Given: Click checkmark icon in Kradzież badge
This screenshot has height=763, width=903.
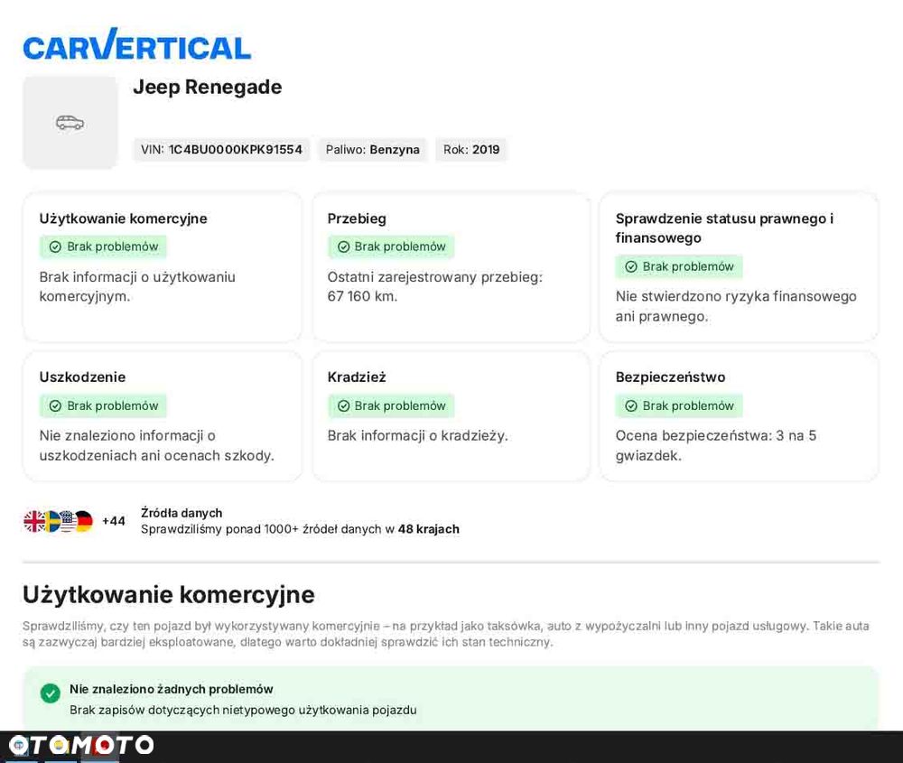Looking at the screenshot, I should (x=344, y=406).
